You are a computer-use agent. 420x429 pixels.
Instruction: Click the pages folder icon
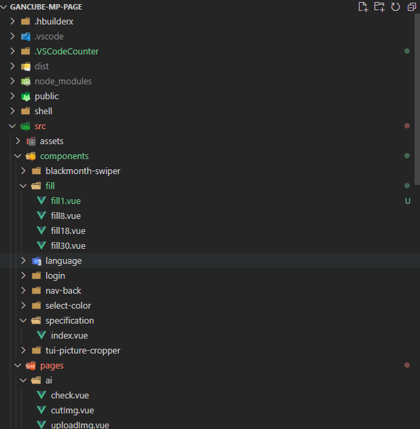[31, 366]
